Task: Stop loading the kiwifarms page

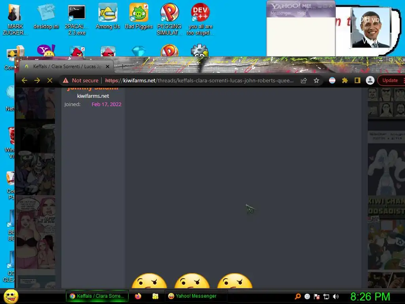Action: (50, 80)
